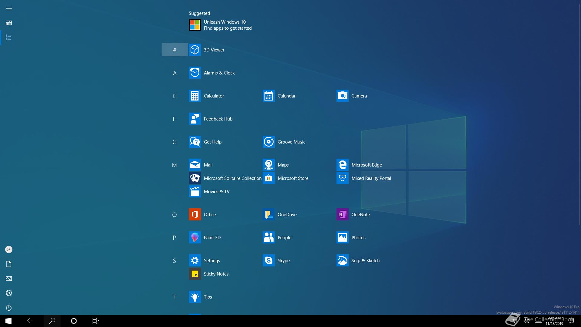Launch Paint 3D icon

195,237
